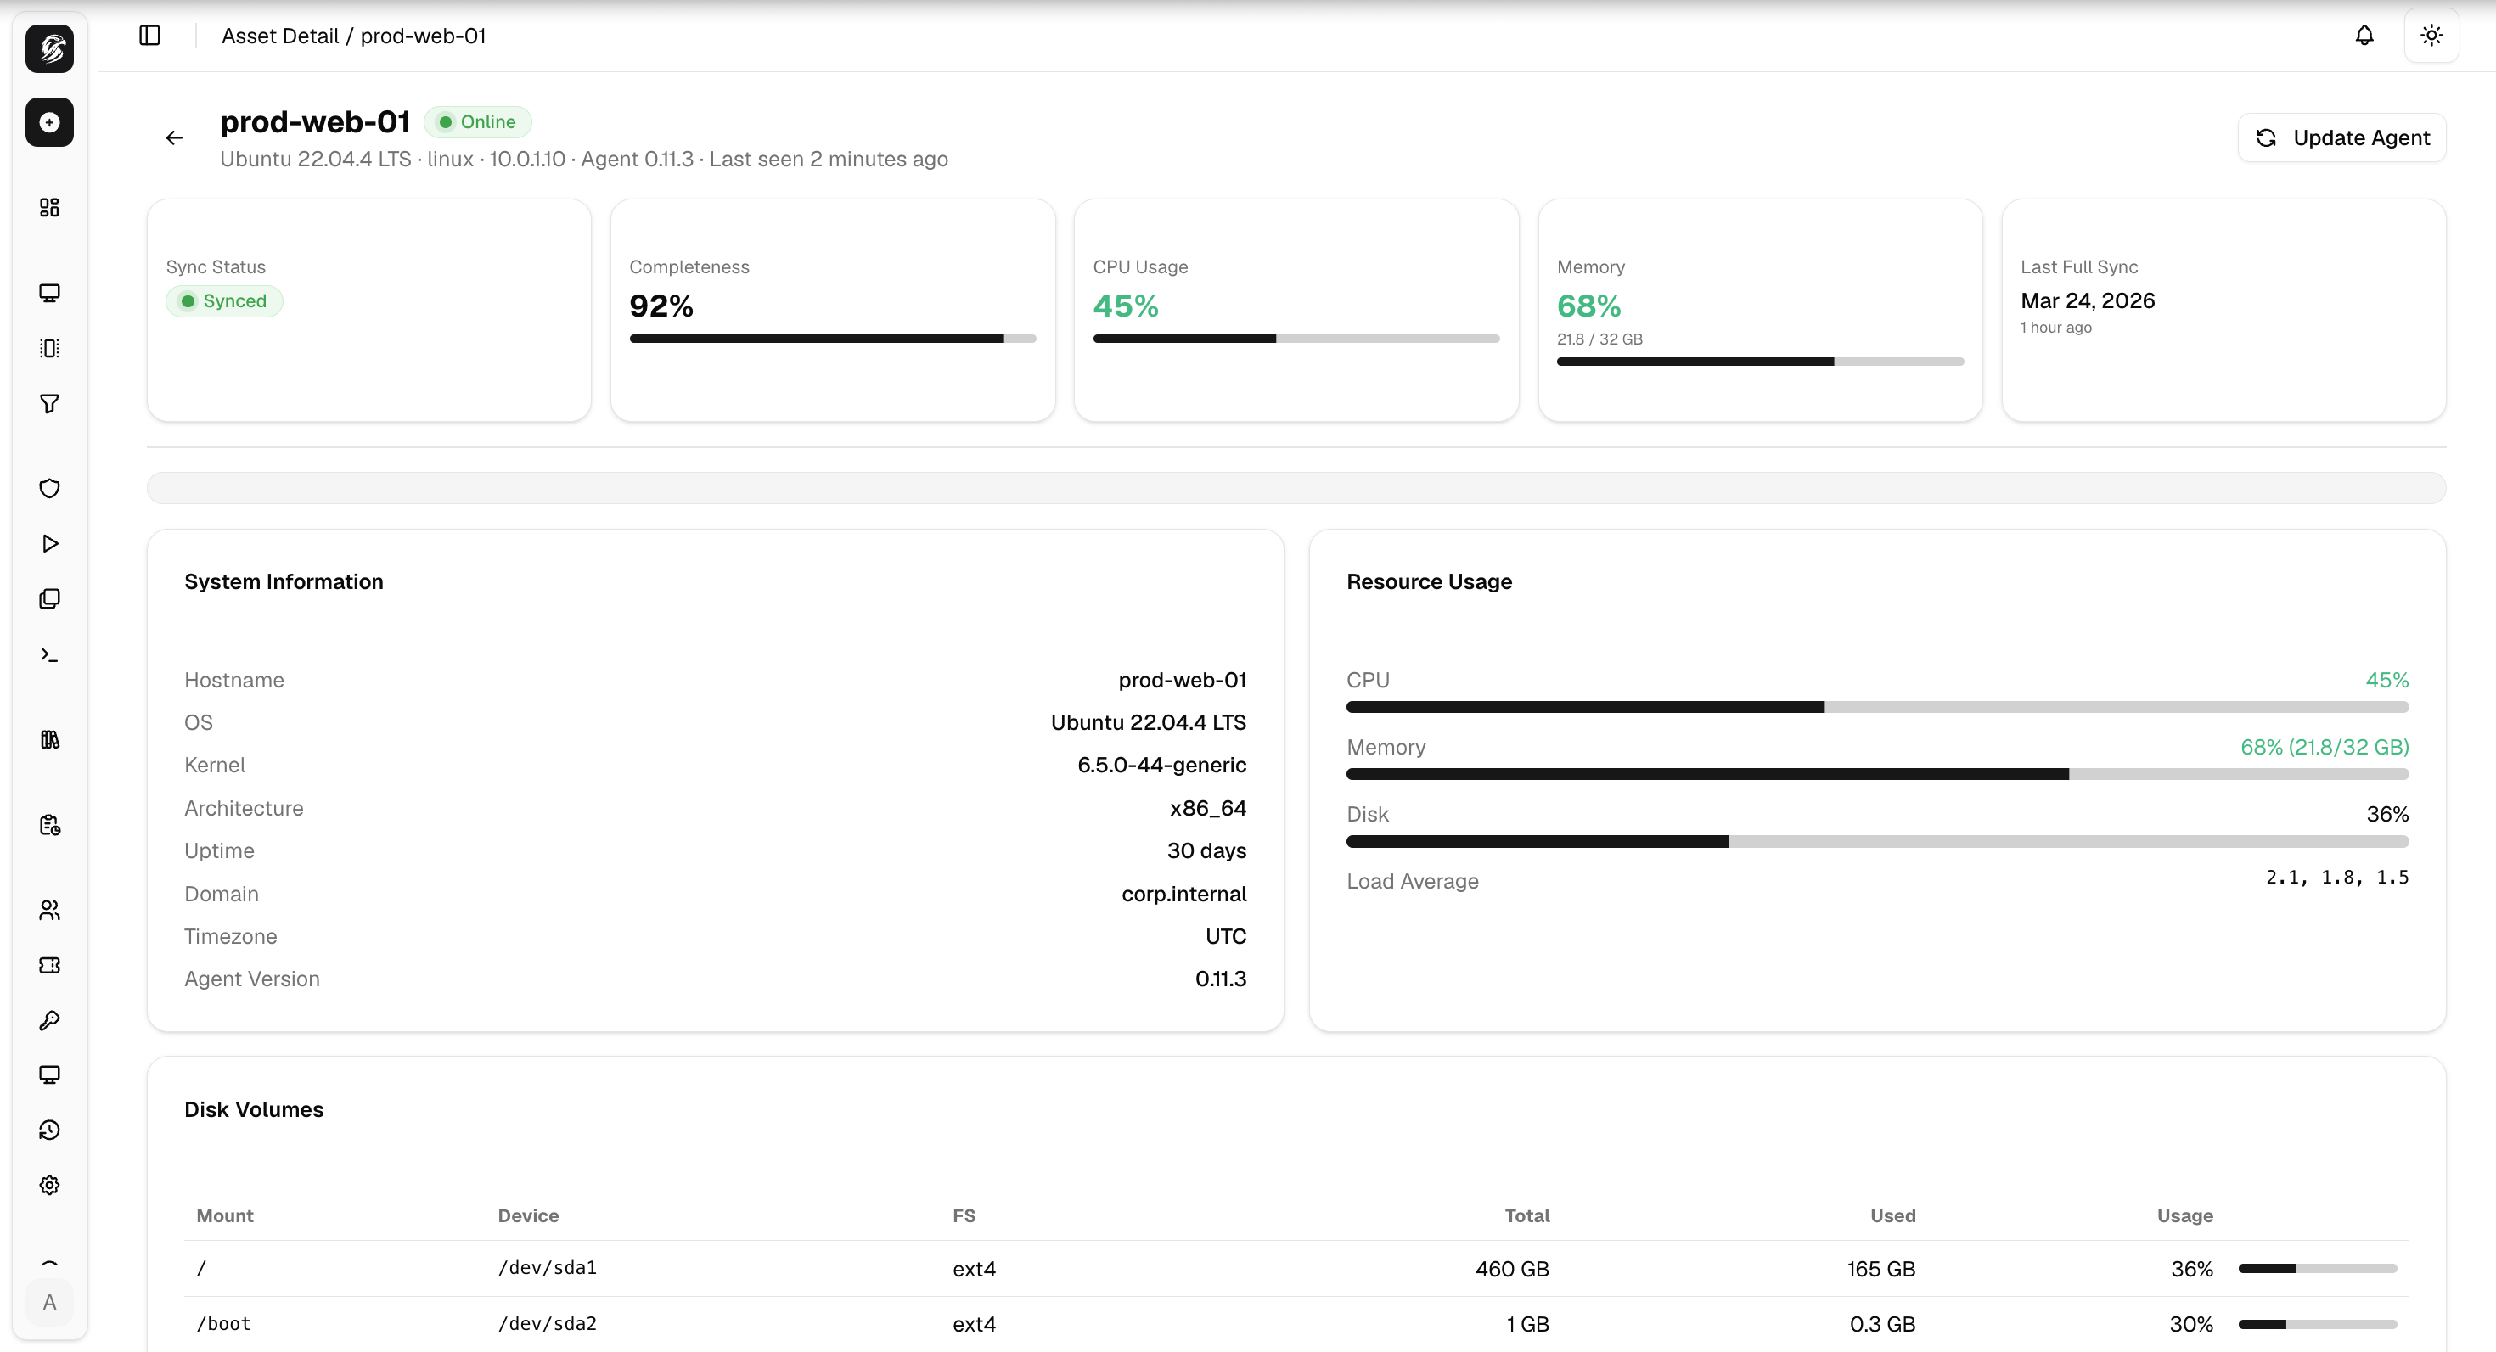Viewport: 2496px width, 1352px height.
Task: Click the notifications bell icon
Action: [x=2364, y=36]
